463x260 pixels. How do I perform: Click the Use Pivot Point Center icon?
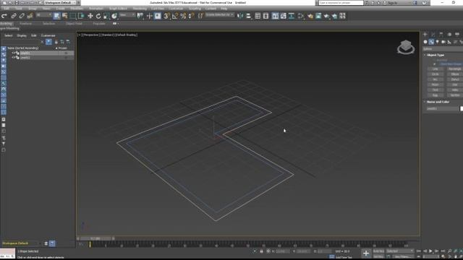140,16
